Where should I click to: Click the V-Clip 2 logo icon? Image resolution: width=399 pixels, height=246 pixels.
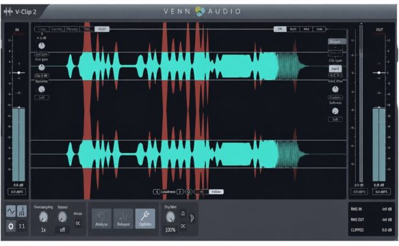8,12
